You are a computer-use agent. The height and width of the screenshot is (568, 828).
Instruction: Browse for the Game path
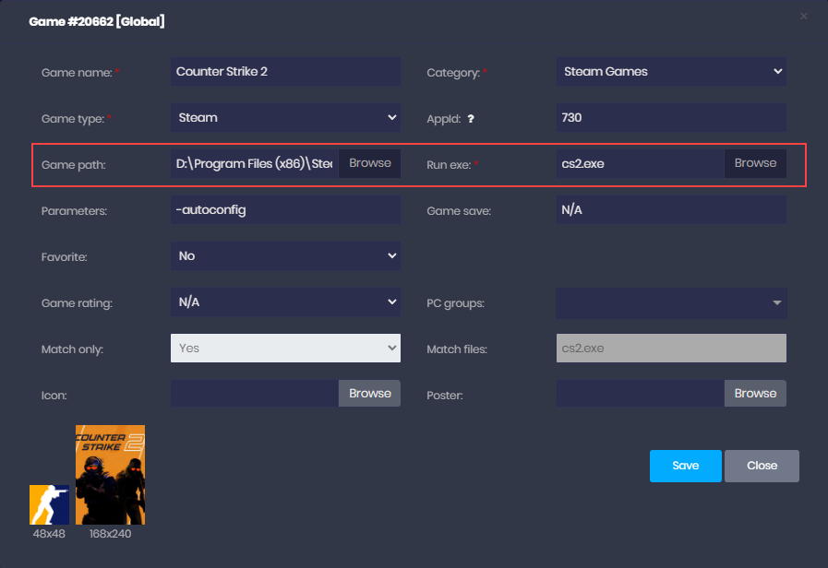(x=370, y=163)
